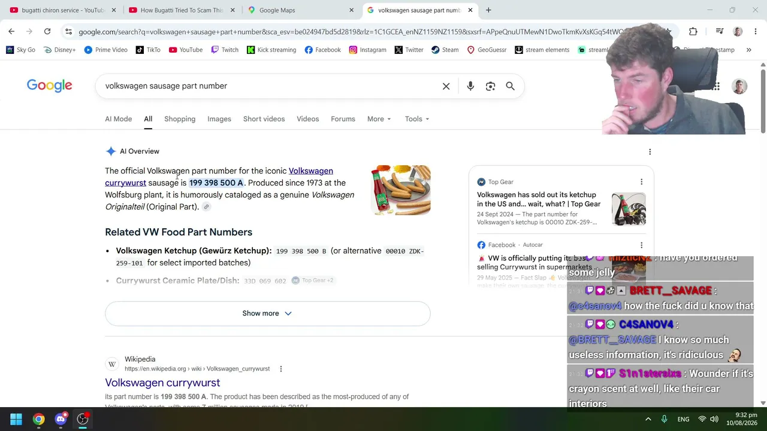This screenshot has height=431, width=767.
Task: Focus the Chrome address bar URL
Action: [351, 32]
